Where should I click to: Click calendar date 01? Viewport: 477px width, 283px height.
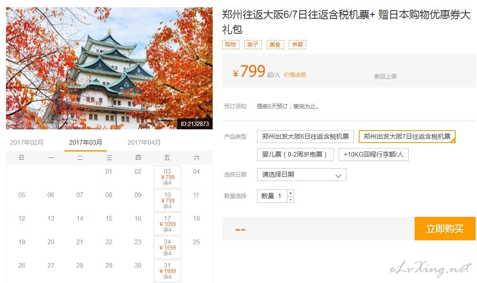click(x=108, y=172)
